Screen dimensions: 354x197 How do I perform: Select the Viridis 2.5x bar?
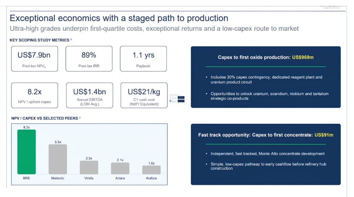[89, 167]
